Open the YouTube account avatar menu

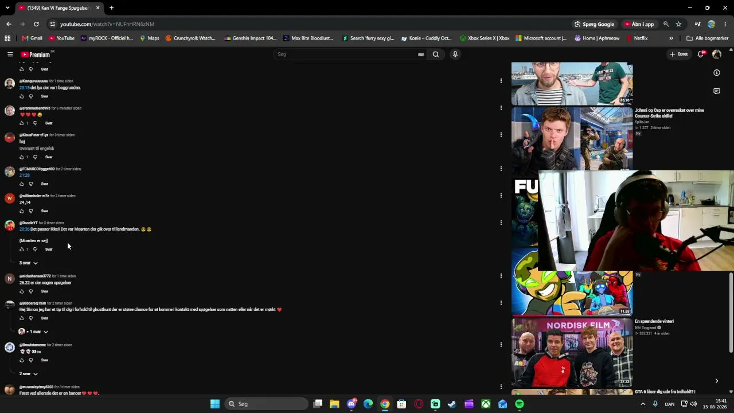(x=716, y=54)
